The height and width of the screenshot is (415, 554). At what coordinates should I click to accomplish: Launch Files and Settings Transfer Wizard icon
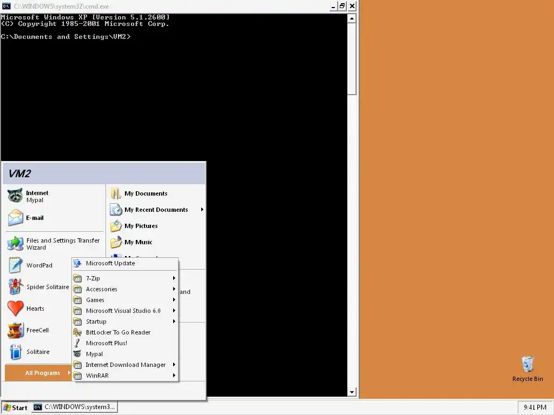pos(15,244)
